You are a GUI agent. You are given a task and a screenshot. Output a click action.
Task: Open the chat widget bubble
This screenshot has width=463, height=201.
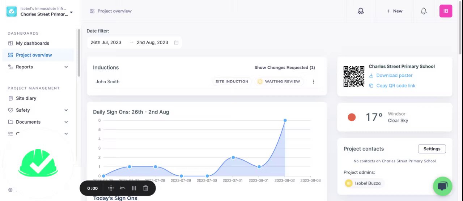tap(442, 186)
